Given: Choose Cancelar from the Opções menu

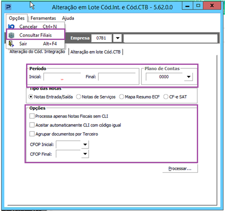Looking at the screenshot, I should 36,27.
